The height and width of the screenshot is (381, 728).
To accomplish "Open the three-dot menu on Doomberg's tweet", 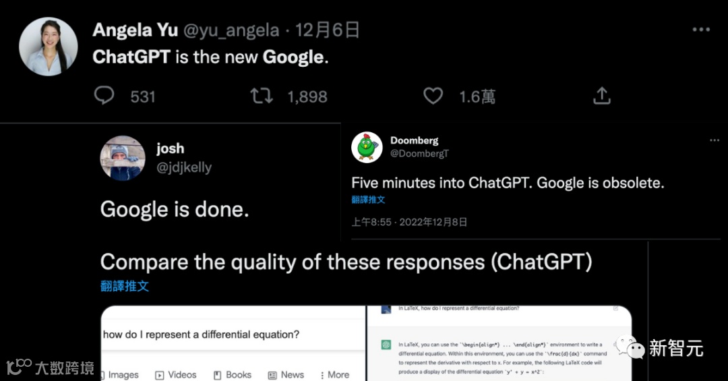I will 715,140.
